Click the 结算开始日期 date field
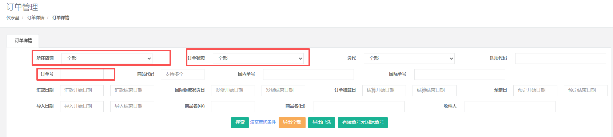The image size is (613, 137). pos(384,90)
